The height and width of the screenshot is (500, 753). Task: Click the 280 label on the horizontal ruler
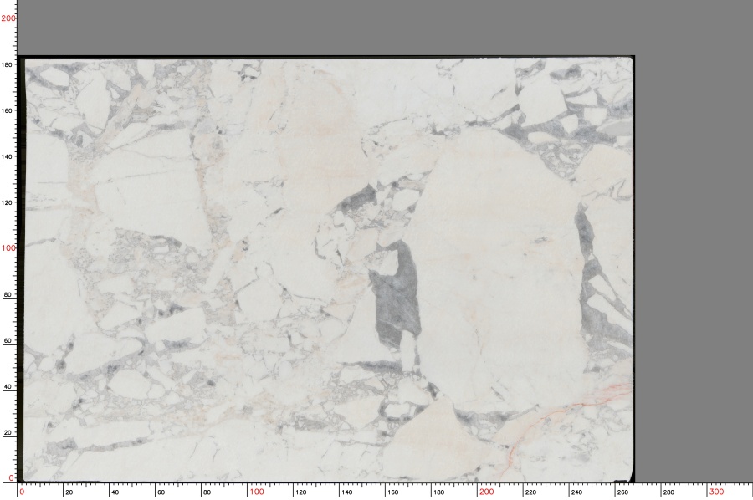pyautogui.click(x=668, y=492)
